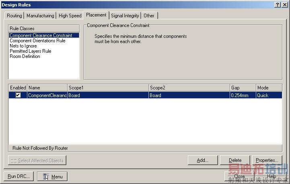290x184 pixels.
Task: Open rule Properties... dialog
Action: click(x=267, y=160)
